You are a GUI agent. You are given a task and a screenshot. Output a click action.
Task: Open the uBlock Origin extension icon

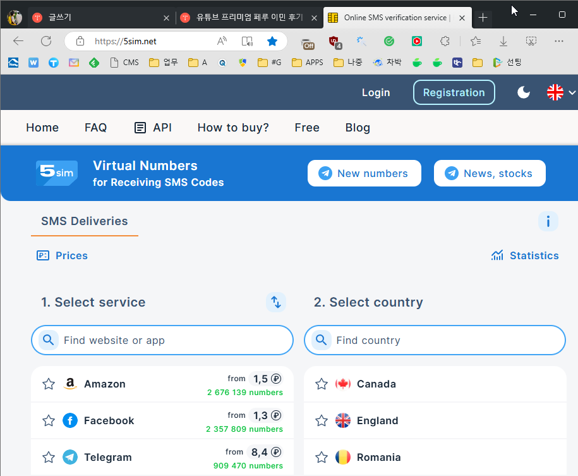click(335, 42)
